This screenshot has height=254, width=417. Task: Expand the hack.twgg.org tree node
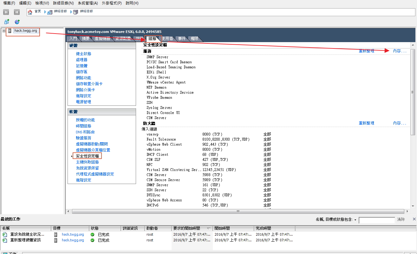[4, 31]
